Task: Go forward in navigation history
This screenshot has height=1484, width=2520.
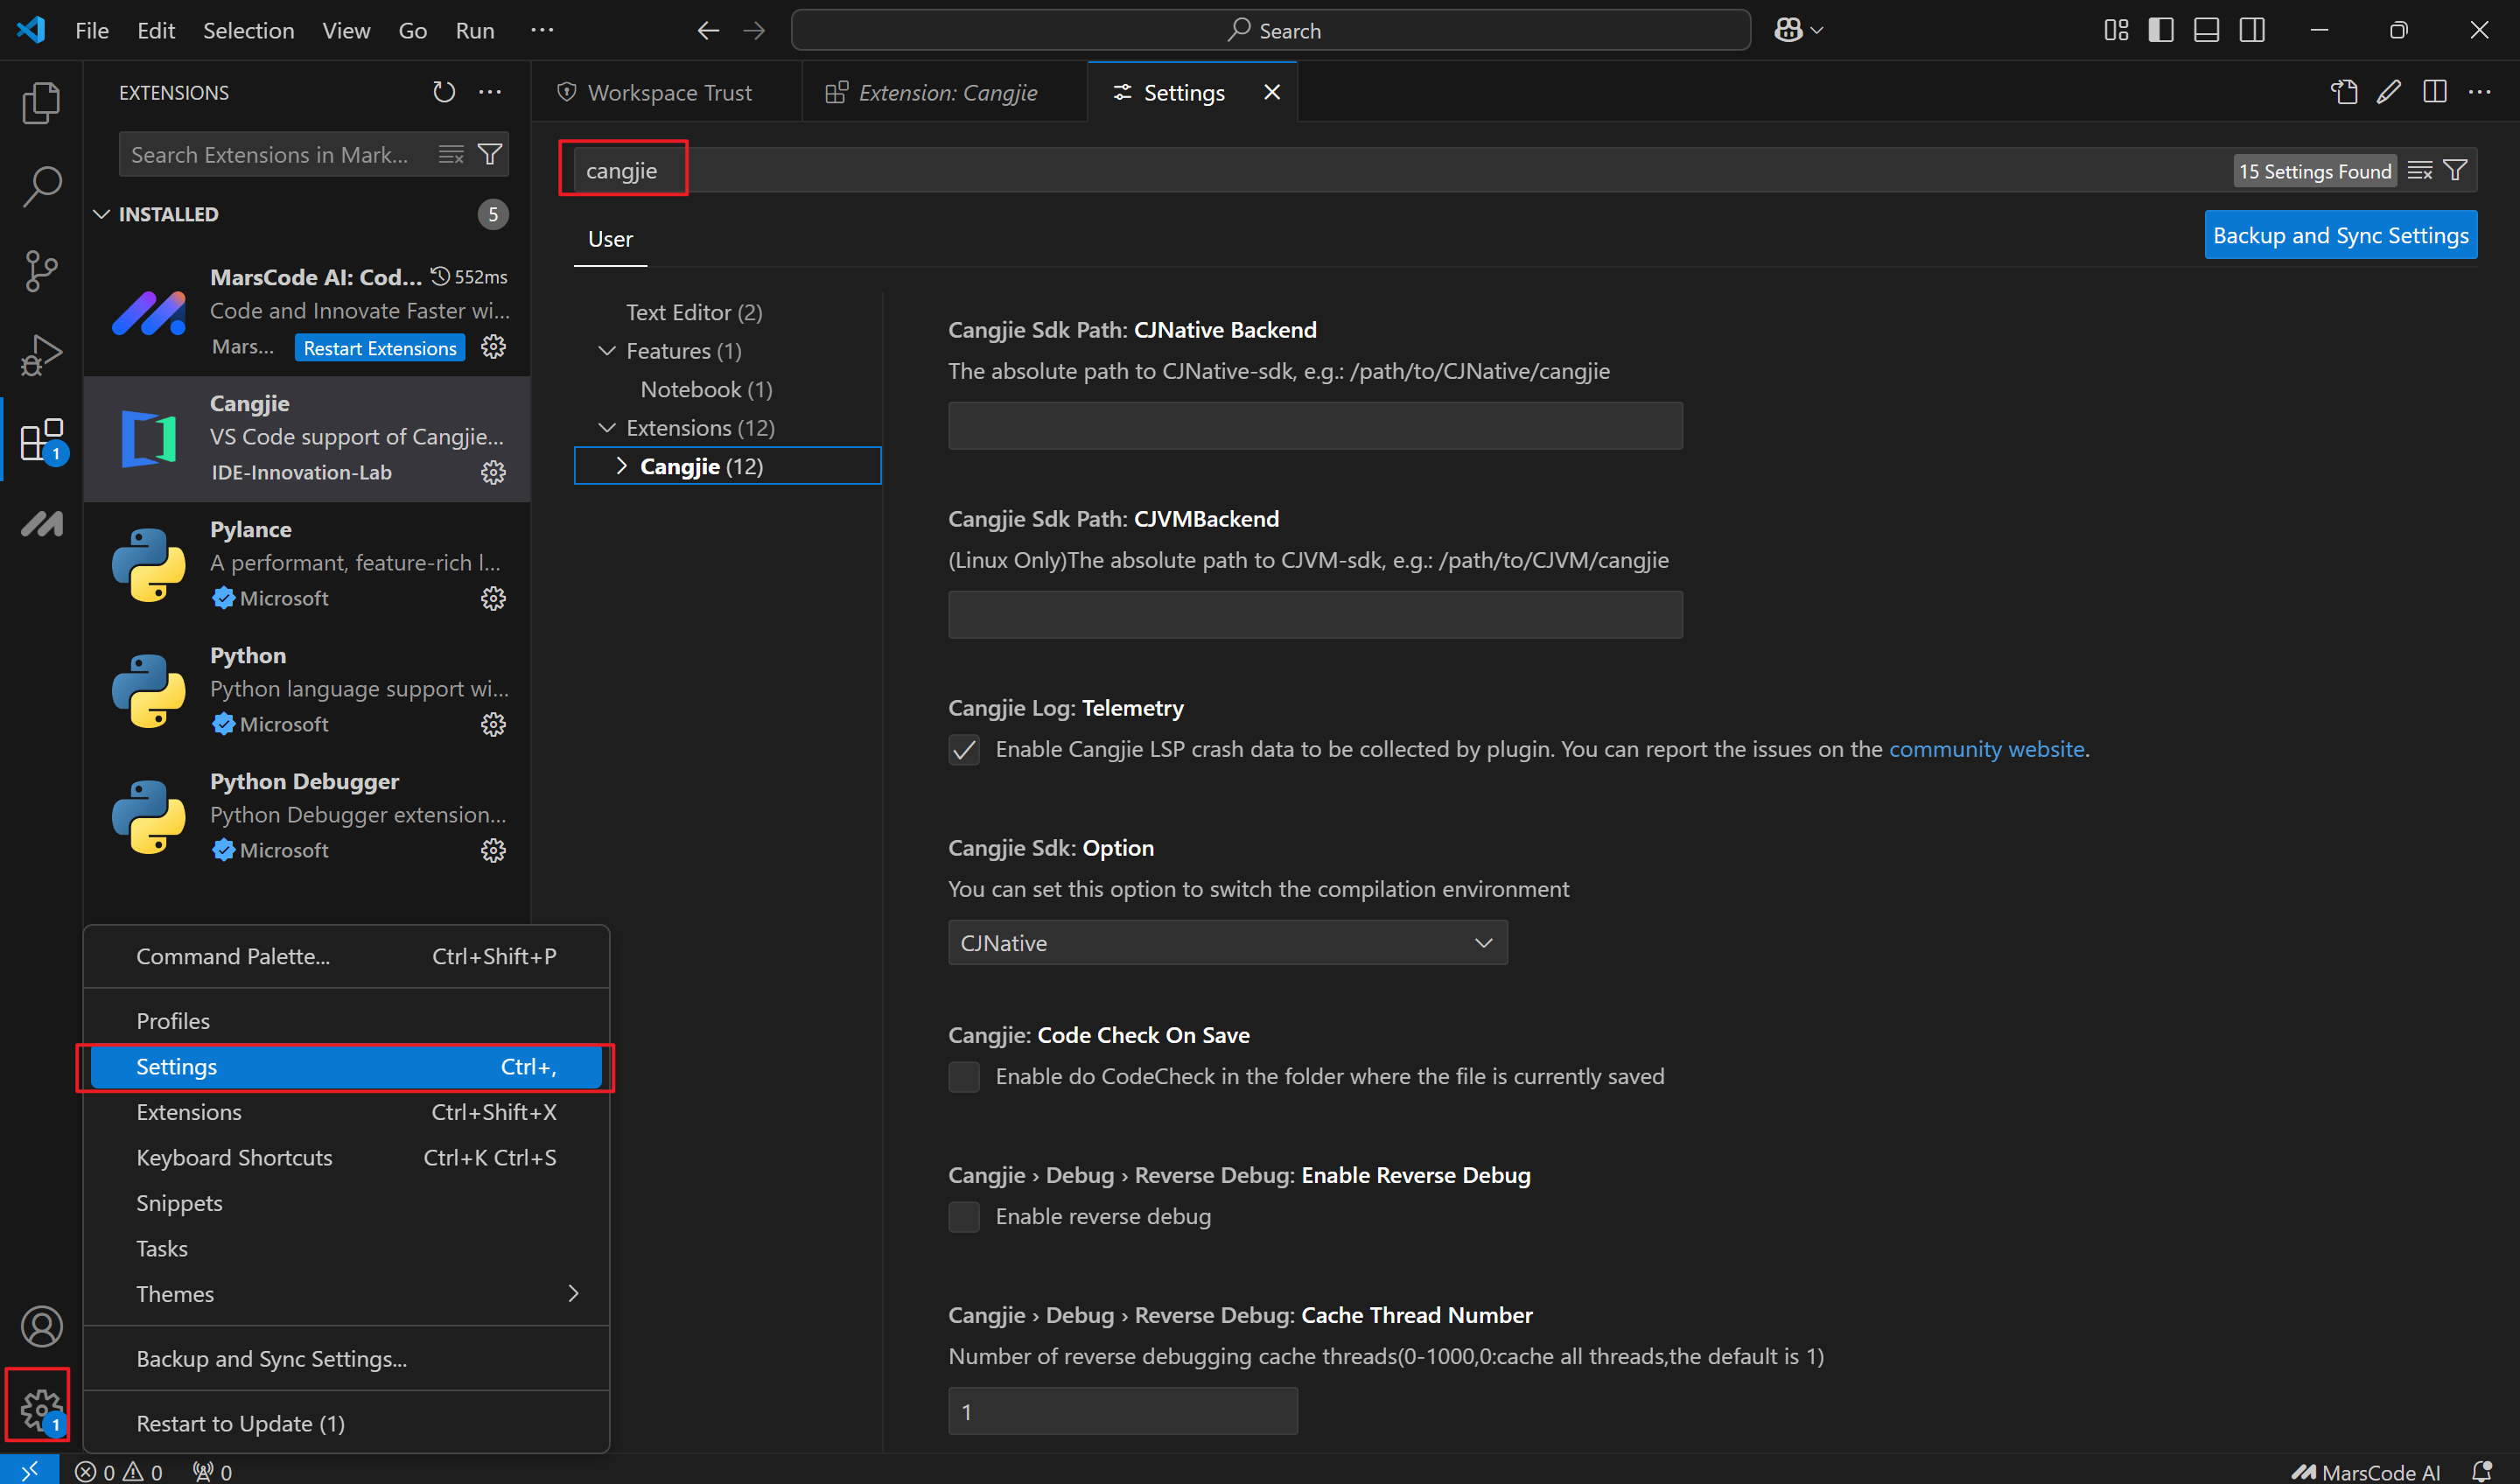Action: click(754, 30)
